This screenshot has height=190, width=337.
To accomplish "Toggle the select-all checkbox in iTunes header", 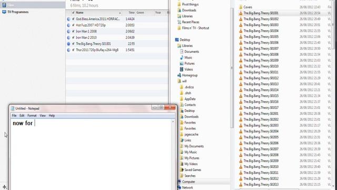I will pos(73,13).
